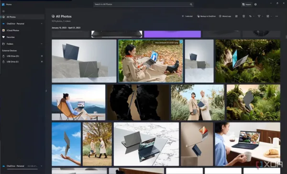The height and width of the screenshot is (174, 287).
Task: Open Photos settings gear
Action: tap(255, 4)
